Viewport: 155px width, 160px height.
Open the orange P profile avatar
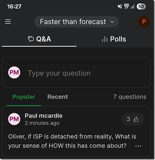click(x=144, y=21)
